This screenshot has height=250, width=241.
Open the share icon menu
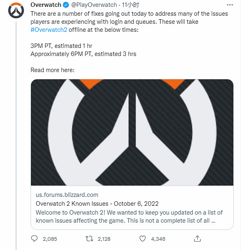[x=197, y=239]
